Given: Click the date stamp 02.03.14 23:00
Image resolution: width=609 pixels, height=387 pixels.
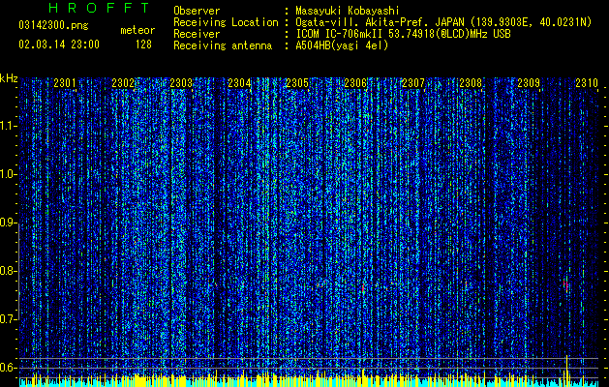Looking at the screenshot, I should pyautogui.click(x=59, y=45).
